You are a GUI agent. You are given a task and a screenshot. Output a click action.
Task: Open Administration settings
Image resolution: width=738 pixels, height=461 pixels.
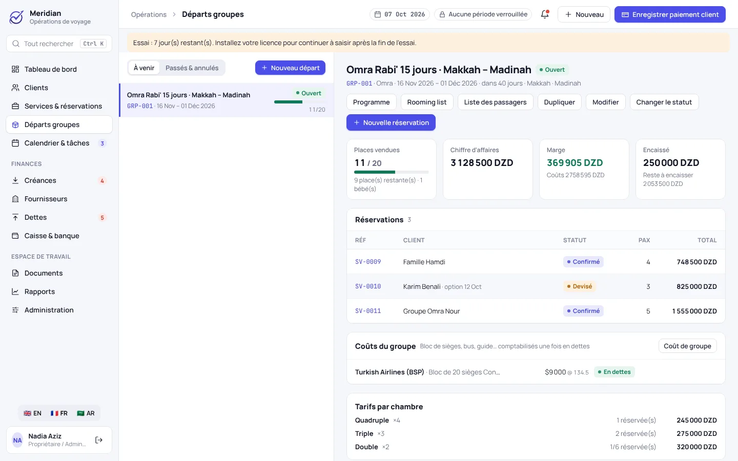pyautogui.click(x=59, y=310)
